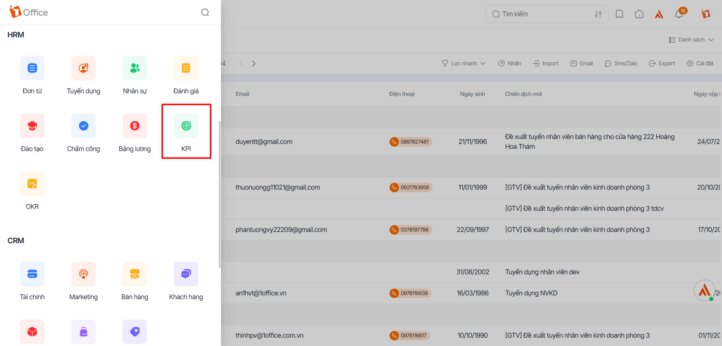Click the Import button
This screenshot has width=722, height=346.
click(546, 63)
